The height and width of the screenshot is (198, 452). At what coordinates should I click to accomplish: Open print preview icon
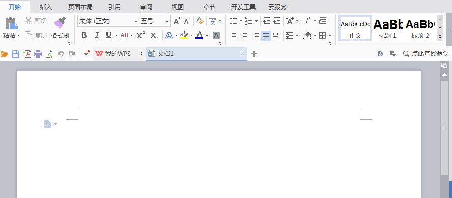49,54
